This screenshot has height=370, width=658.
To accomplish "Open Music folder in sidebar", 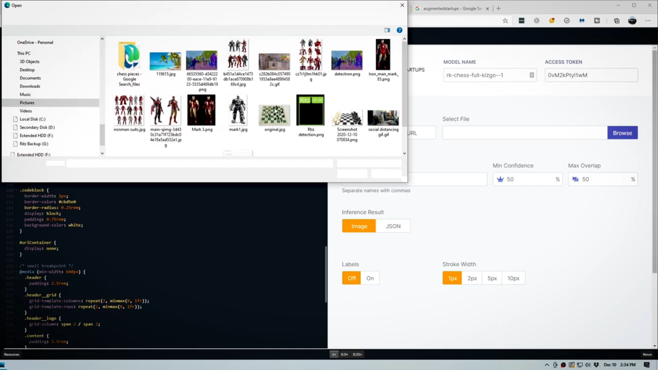I will [25, 95].
